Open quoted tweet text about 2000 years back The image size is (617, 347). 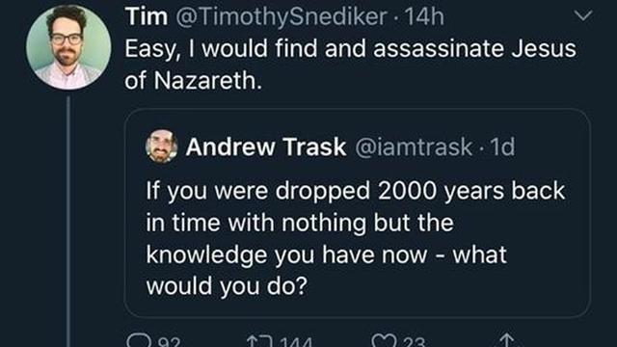(356, 238)
